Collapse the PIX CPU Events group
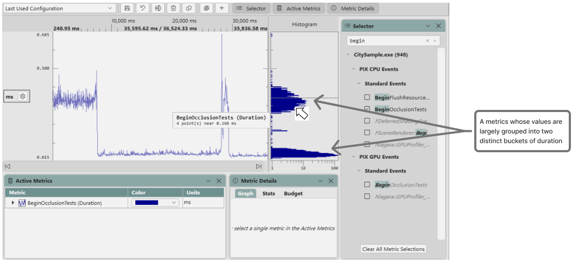572x260 pixels. click(353, 69)
